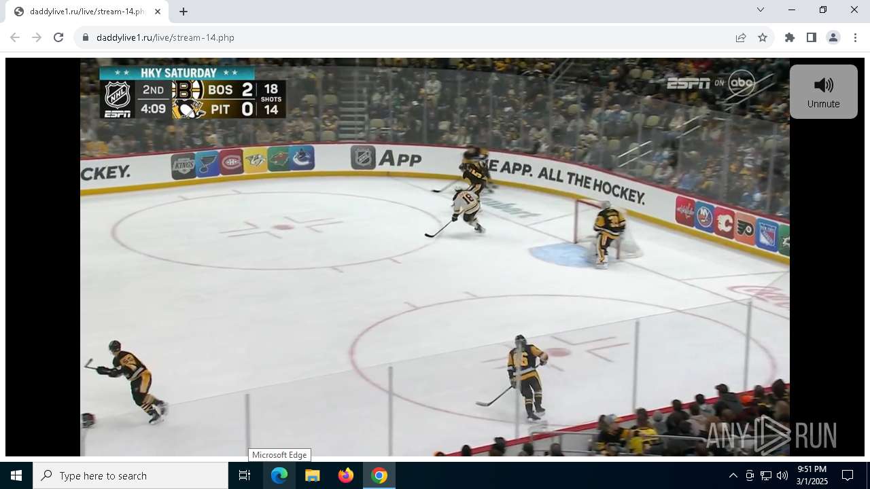This screenshot has width=870, height=489.
Task: Restore down the Chrome window
Action: (823, 10)
